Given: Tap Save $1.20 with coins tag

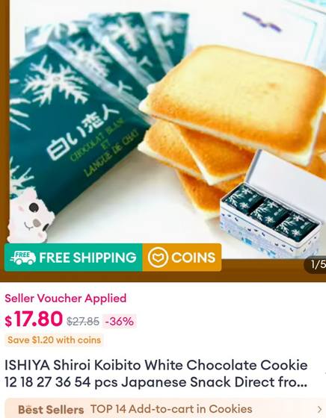Looking at the screenshot, I should 54,340.
